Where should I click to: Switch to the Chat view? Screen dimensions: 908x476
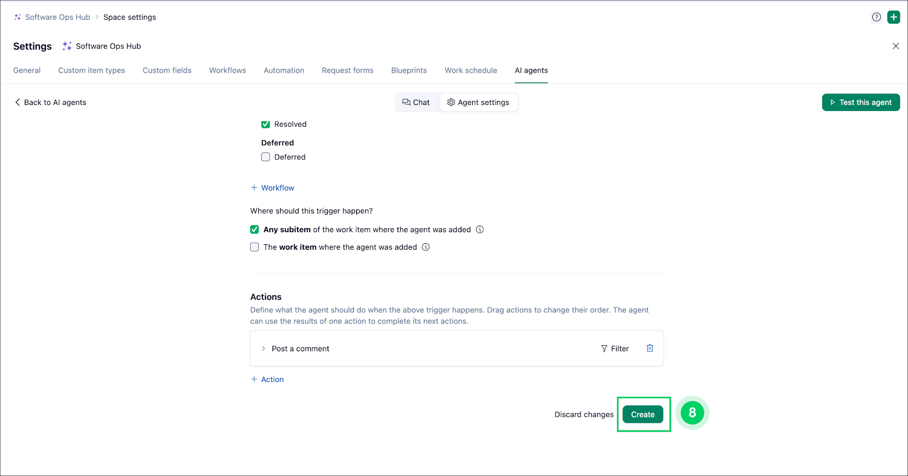click(x=416, y=102)
